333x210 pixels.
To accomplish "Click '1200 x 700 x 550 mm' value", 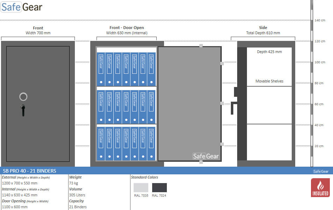I will coord(20,183).
